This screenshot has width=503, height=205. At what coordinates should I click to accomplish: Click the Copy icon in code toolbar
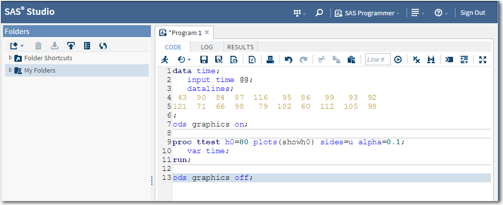point(336,60)
